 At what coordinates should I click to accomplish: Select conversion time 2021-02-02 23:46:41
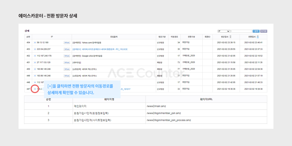(x=253, y=43)
